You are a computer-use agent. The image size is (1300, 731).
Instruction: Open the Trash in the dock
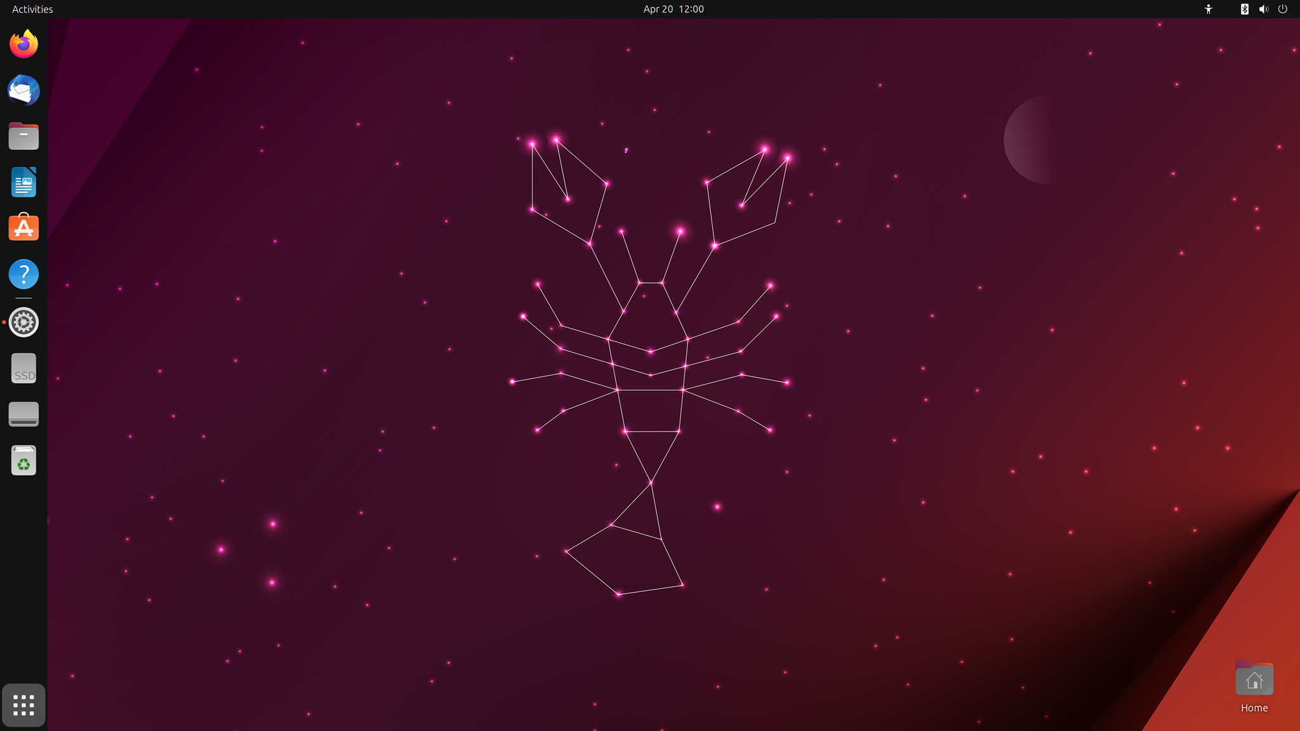23,461
